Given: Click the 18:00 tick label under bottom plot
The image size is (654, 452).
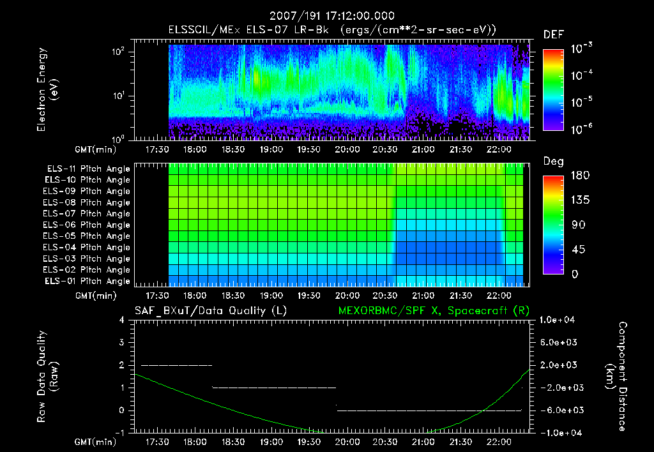Looking at the screenshot, I should point(195,442).
